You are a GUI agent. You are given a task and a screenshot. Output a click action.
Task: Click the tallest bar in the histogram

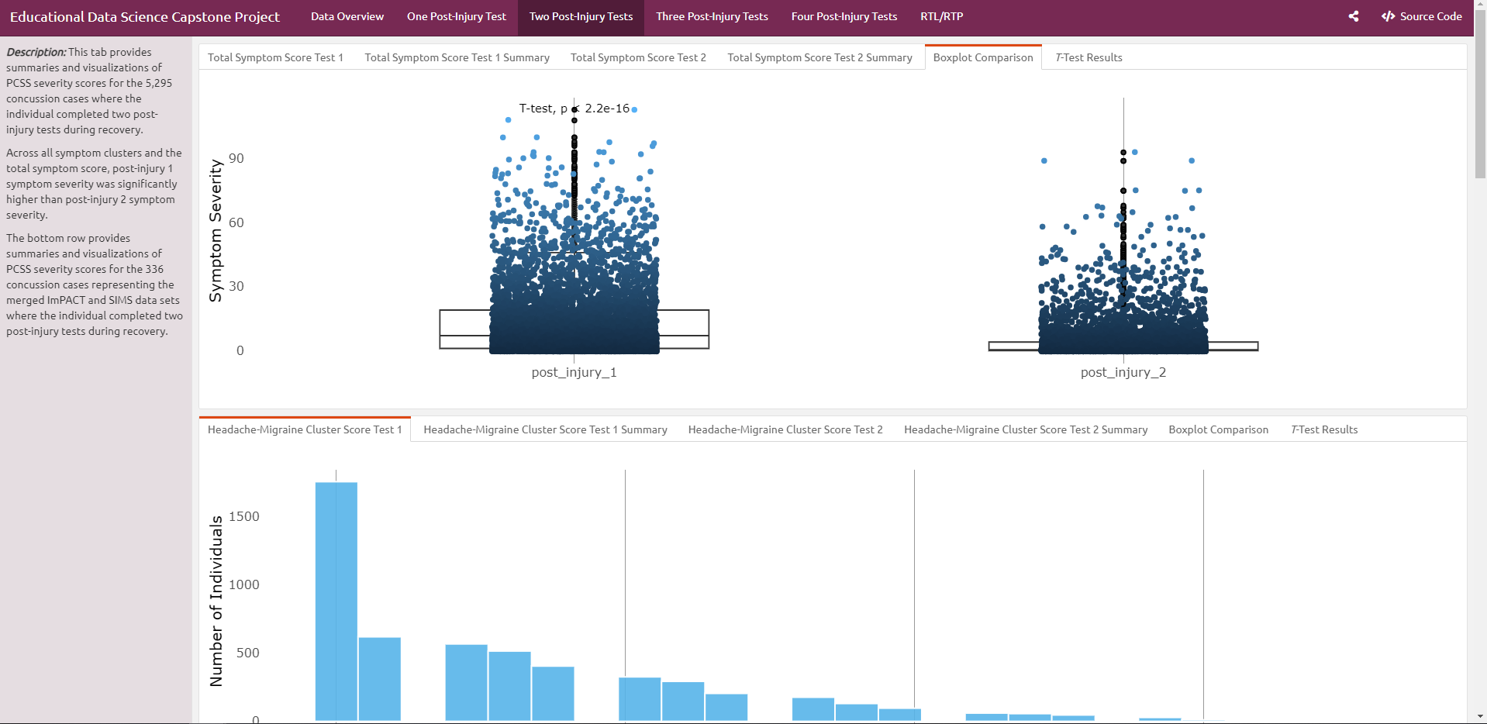pos(336,601)
